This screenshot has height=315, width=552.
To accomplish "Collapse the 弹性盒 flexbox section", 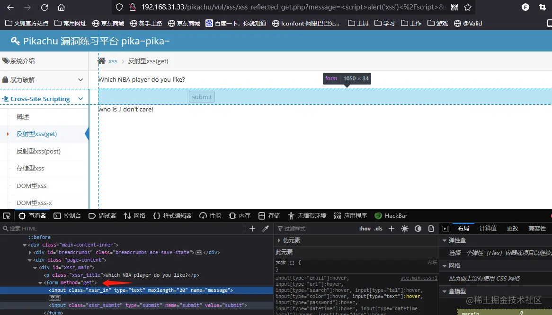I will point(444,240).
